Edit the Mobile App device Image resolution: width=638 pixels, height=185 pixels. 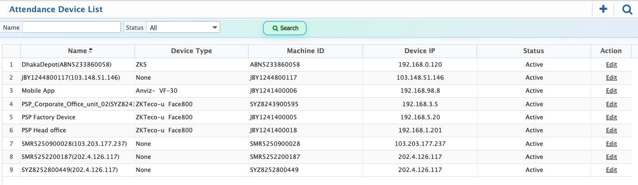[611, 91]
